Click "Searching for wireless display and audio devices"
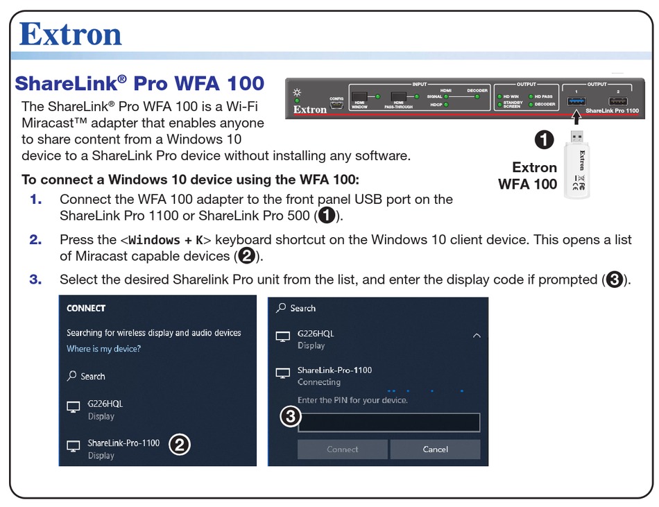 coord(154,333)
